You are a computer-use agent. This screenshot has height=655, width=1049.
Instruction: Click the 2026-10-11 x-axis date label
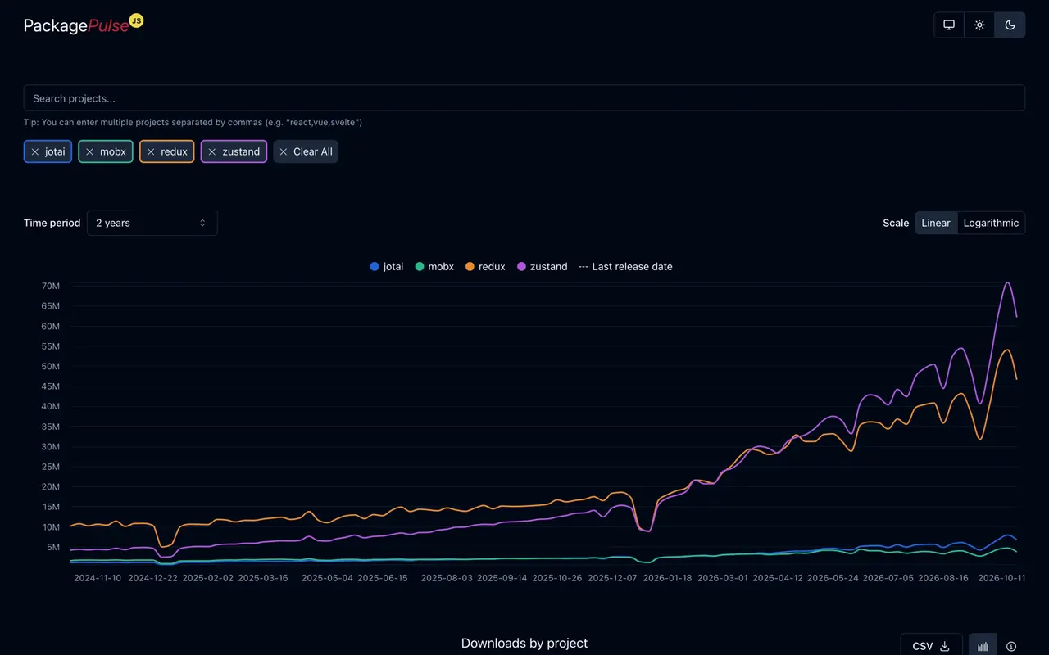coord(1002,577)
